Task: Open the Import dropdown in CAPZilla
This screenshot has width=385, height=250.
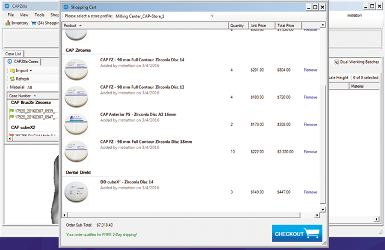Action: click(21, 71)
